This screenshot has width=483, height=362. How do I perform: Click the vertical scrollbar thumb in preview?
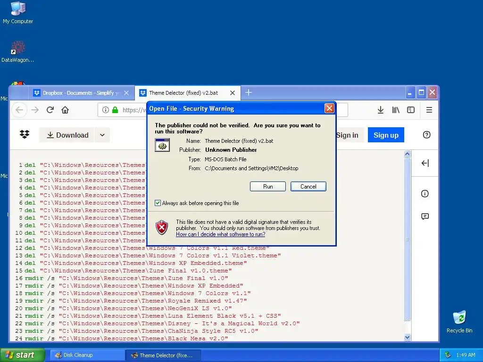click(x=407, y=239)
